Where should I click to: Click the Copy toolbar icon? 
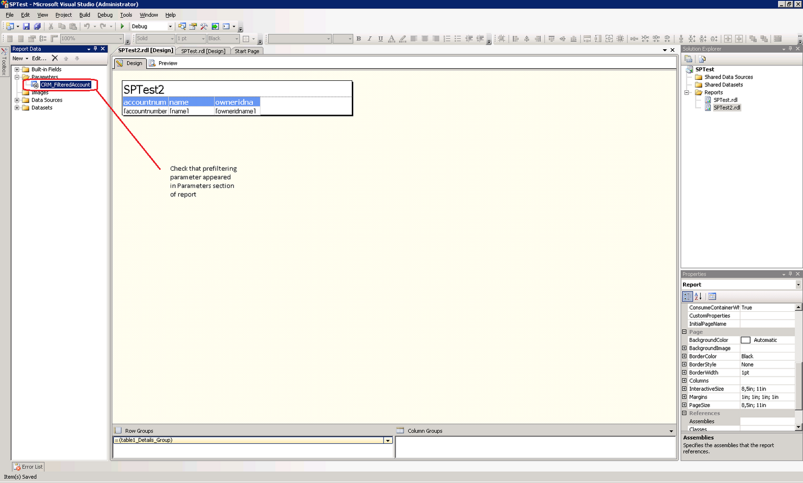(x=62, y=27)
